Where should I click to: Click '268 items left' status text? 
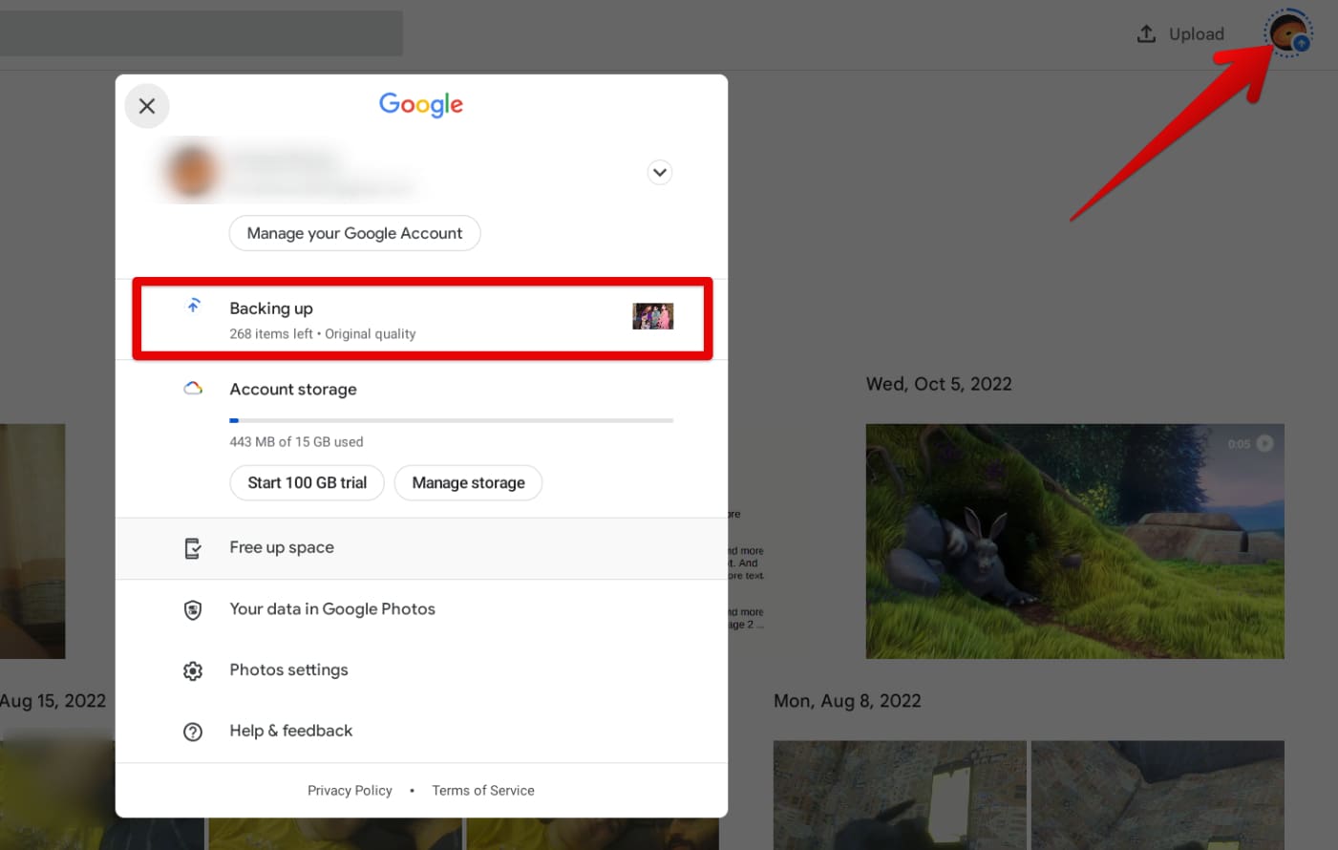pyautogui.click(x=271, y=334)
